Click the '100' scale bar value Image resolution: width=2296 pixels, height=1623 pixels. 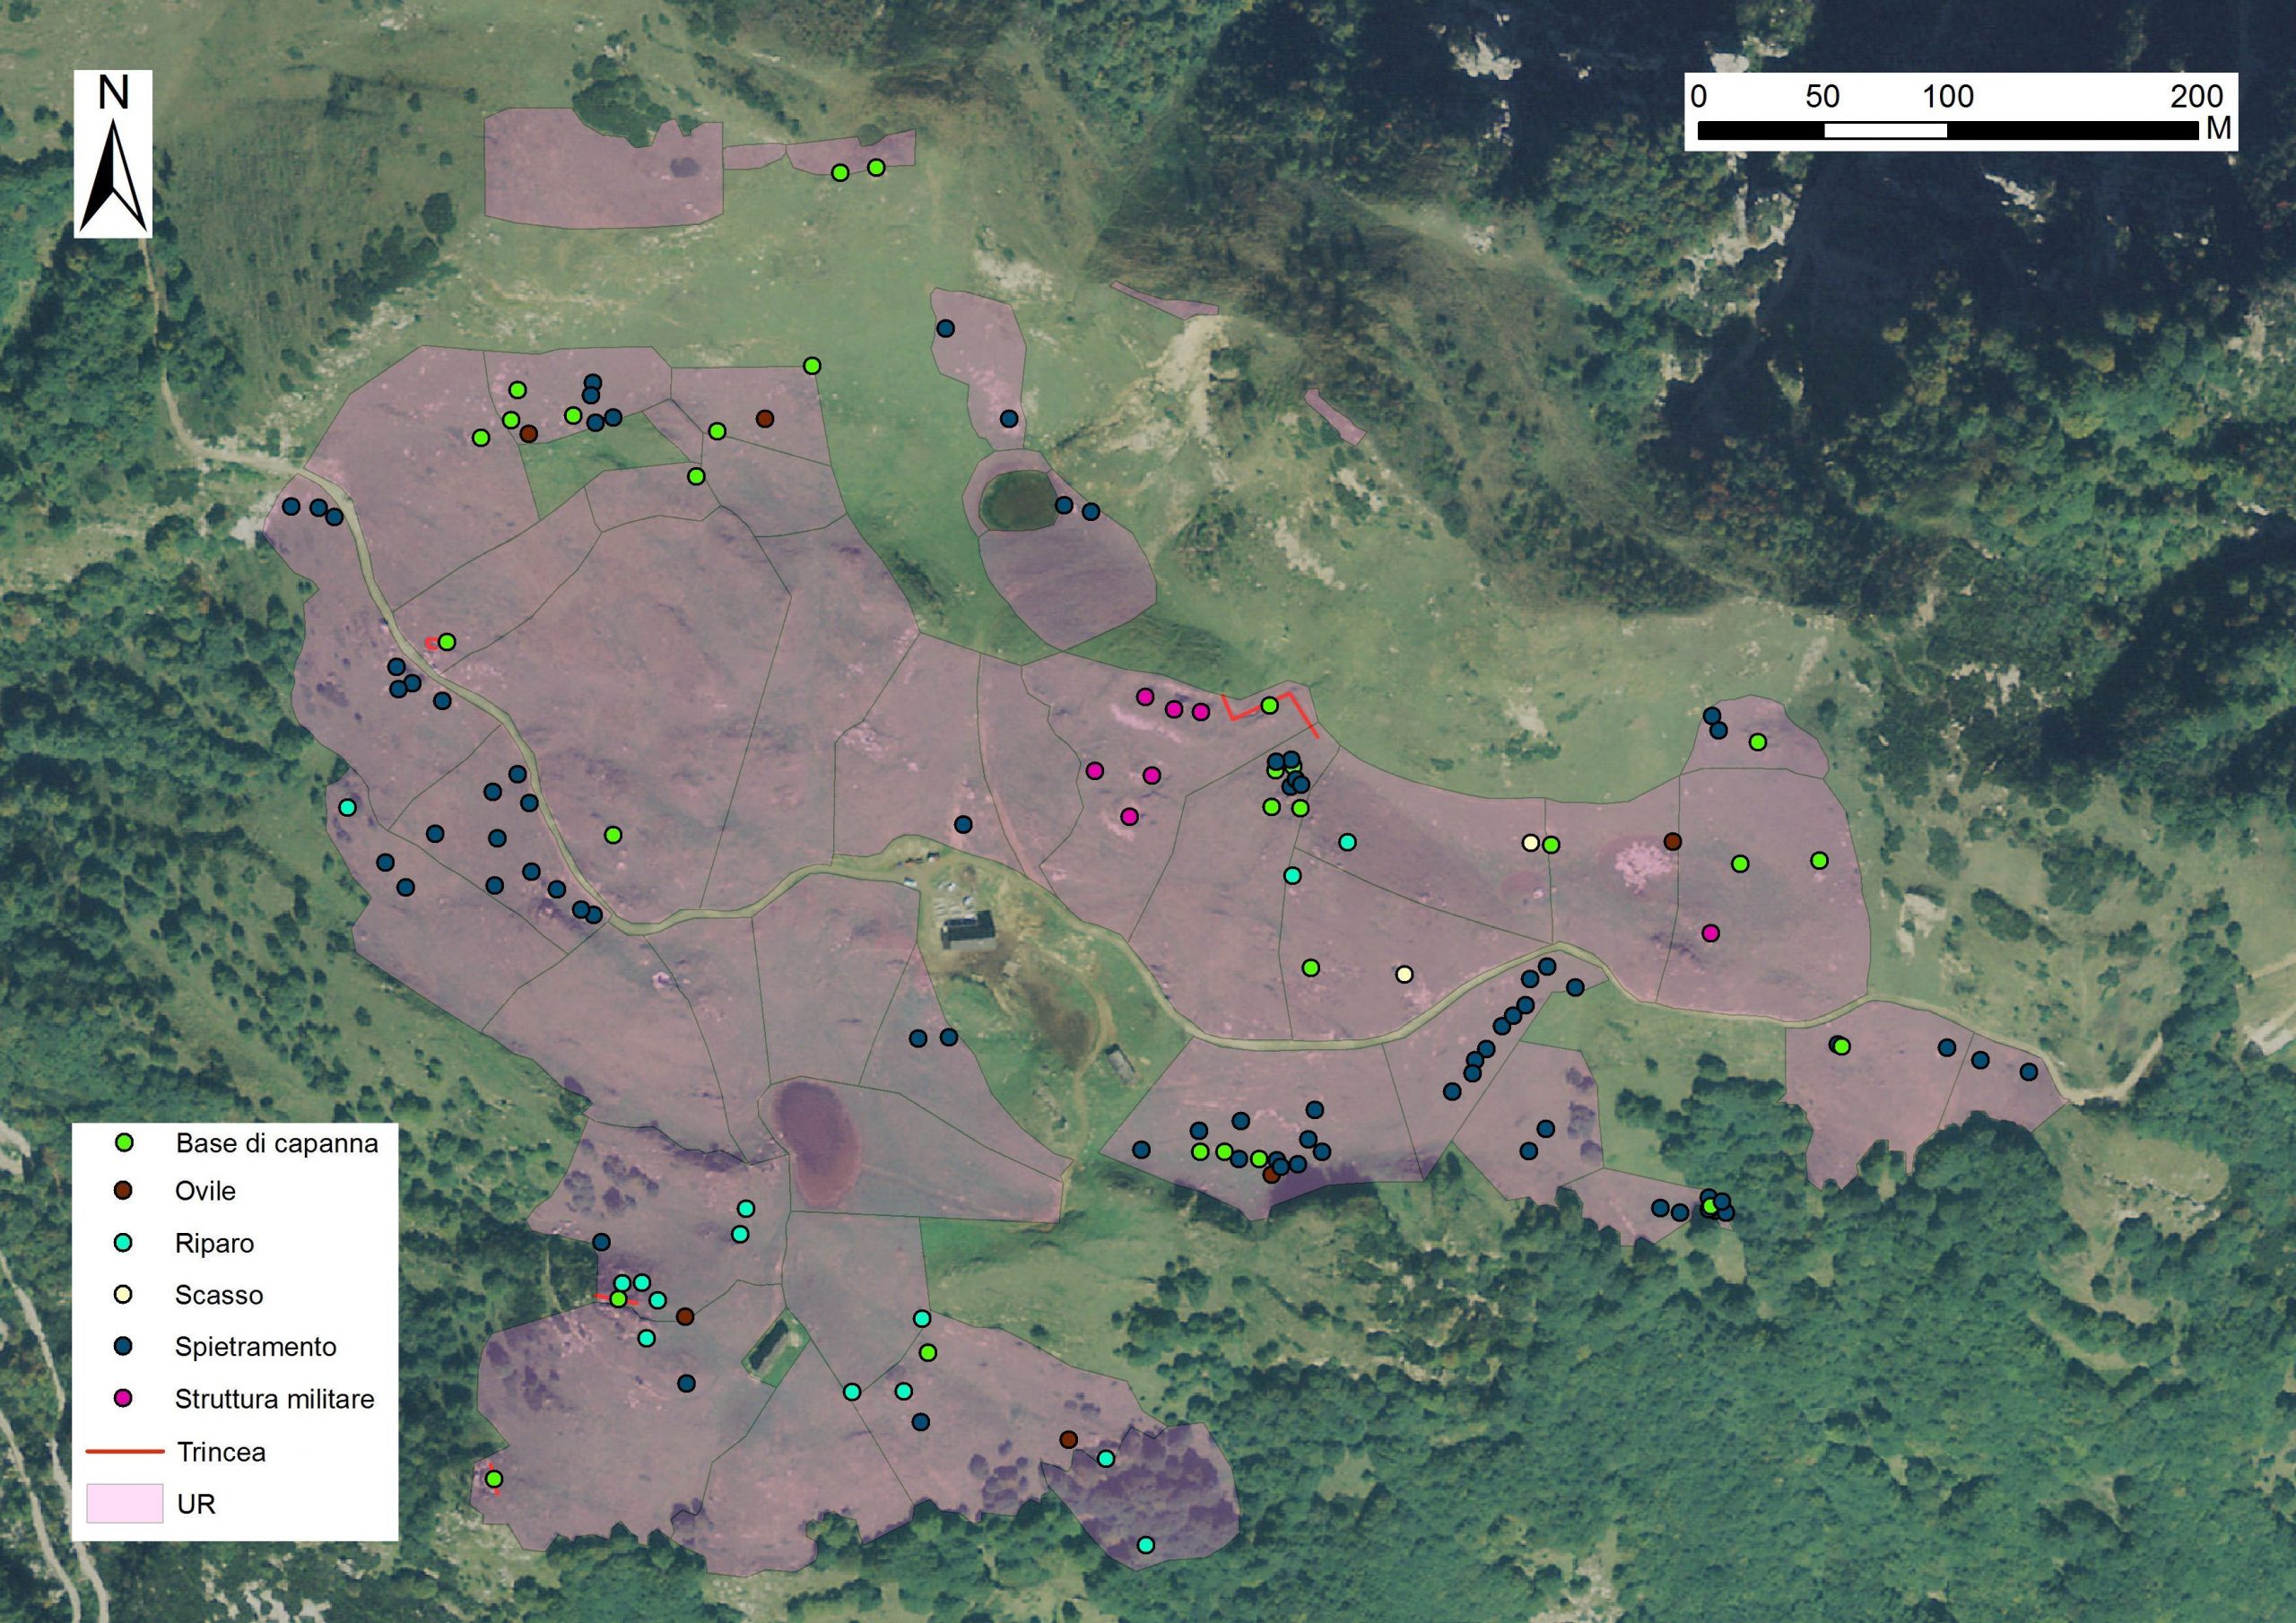[x=1948, y=97]
